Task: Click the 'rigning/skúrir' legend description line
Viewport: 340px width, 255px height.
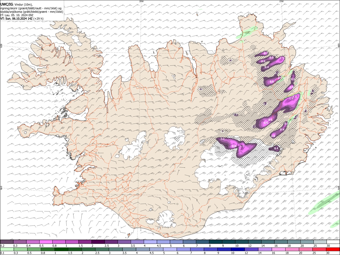Action: coord(31,8)
